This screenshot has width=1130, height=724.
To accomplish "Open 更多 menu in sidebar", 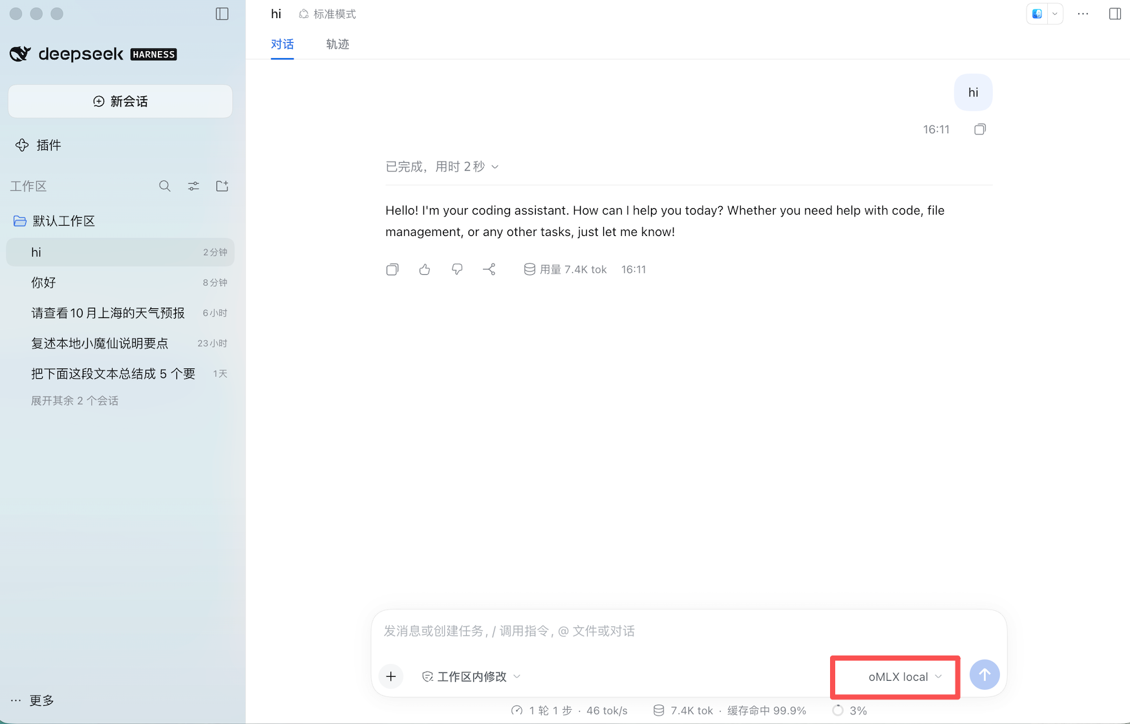I will pyautogui.click(x=32, y=700).
